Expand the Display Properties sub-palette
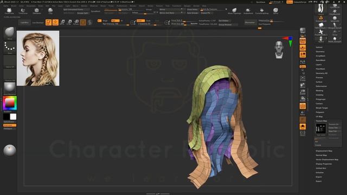347x195 pixels. click(x=324, y=164)
